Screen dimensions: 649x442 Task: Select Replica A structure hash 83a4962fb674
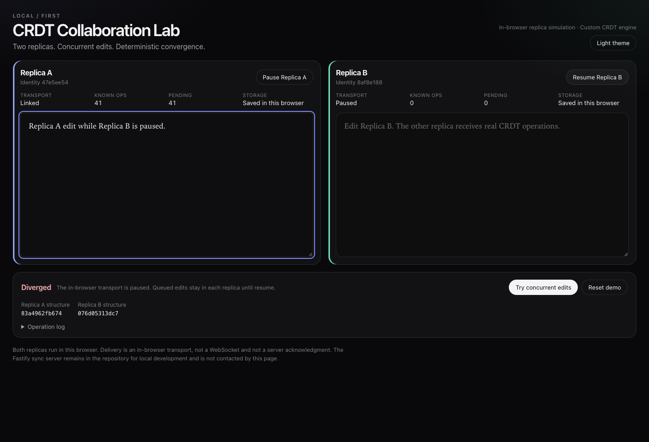pos(41,313)
